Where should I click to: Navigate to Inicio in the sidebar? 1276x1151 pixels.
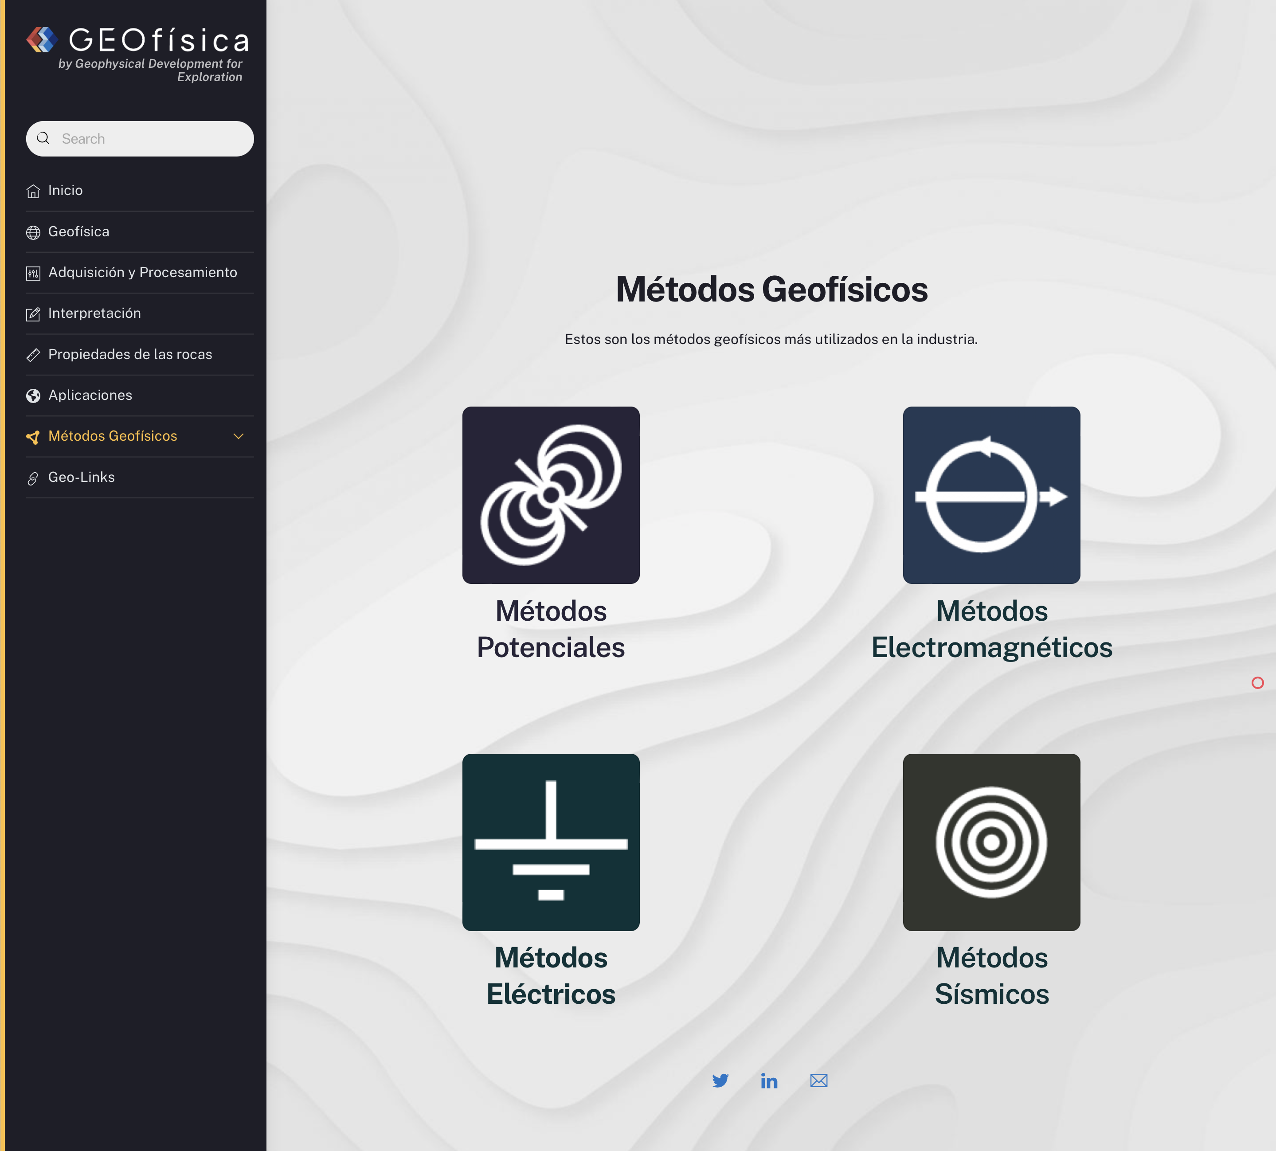pyautogui.click(x=65, y=190)
